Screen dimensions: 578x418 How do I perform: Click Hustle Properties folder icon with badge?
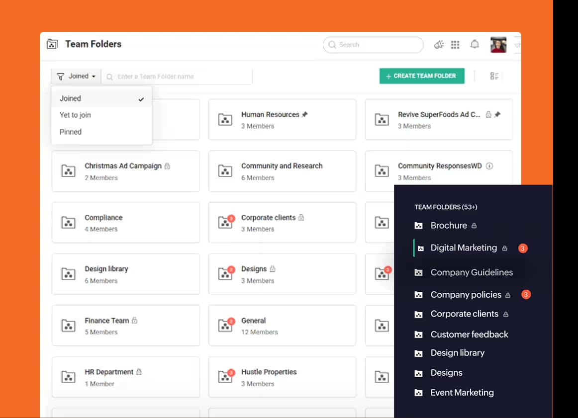tap(226, 376)
